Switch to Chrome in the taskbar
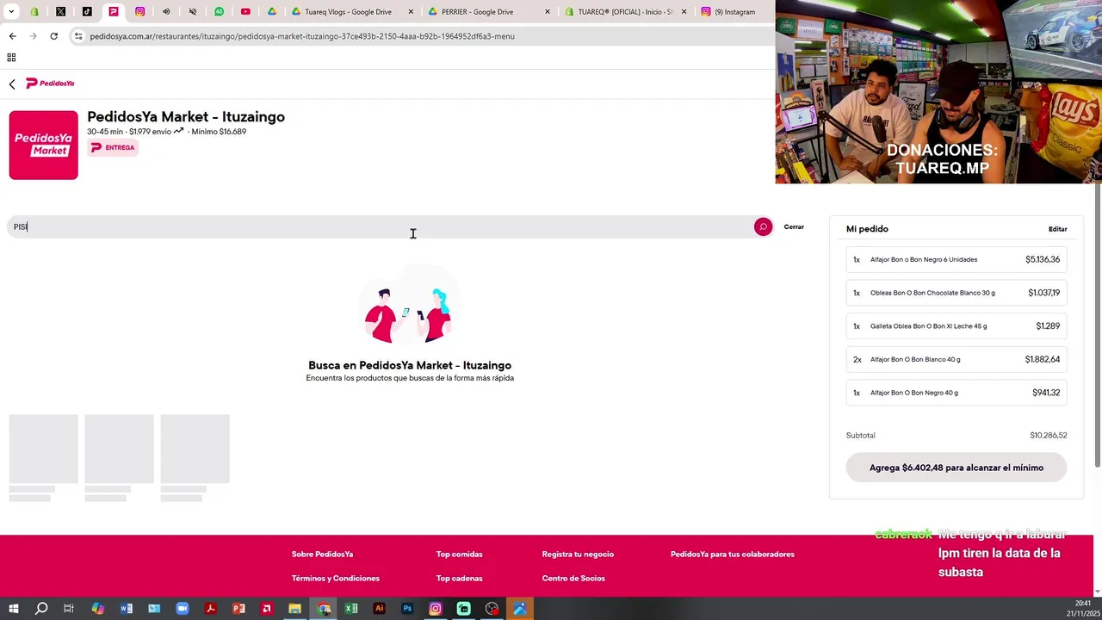The image size is (1102, 620). coord(324,609)
